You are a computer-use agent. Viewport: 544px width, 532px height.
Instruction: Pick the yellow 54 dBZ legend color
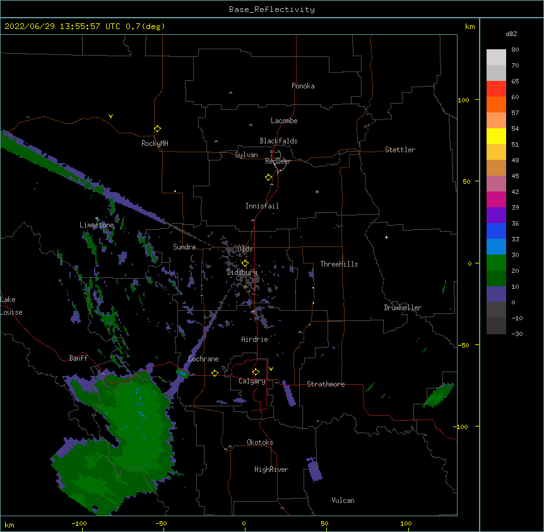point(496,136)
